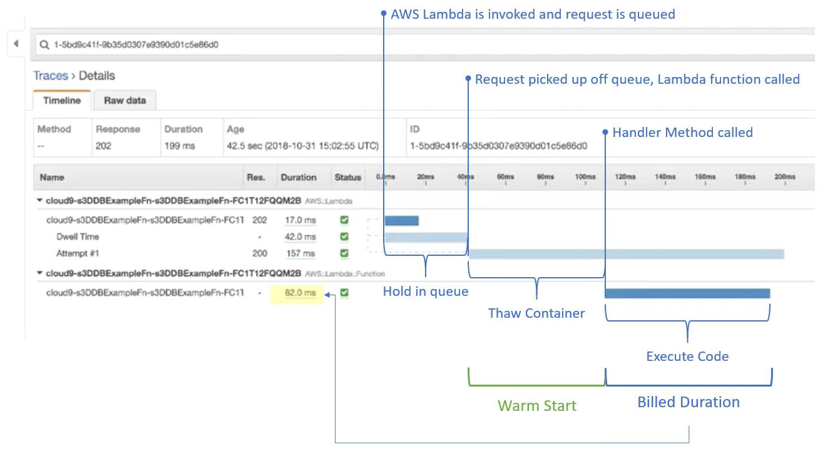Image resolution: width=830 pixels, height=451 pixels.
Task: Click the green status icon on Dwell Time row
Action: (344, 237)
